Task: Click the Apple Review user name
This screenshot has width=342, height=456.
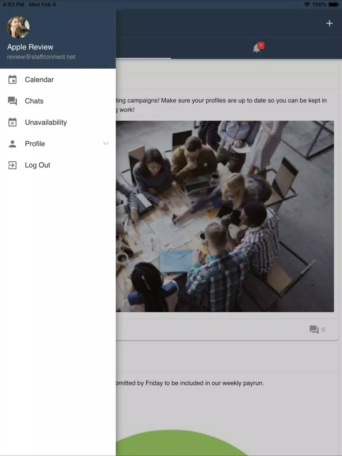Action: (x=30, y=47)
